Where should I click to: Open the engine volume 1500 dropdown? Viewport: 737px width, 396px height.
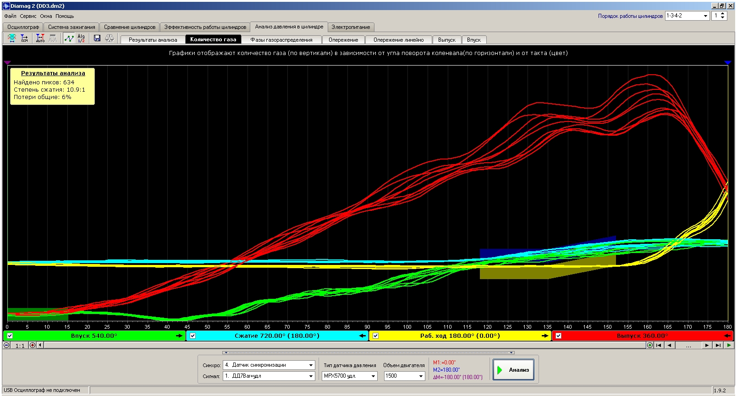[x=421, y=376]
